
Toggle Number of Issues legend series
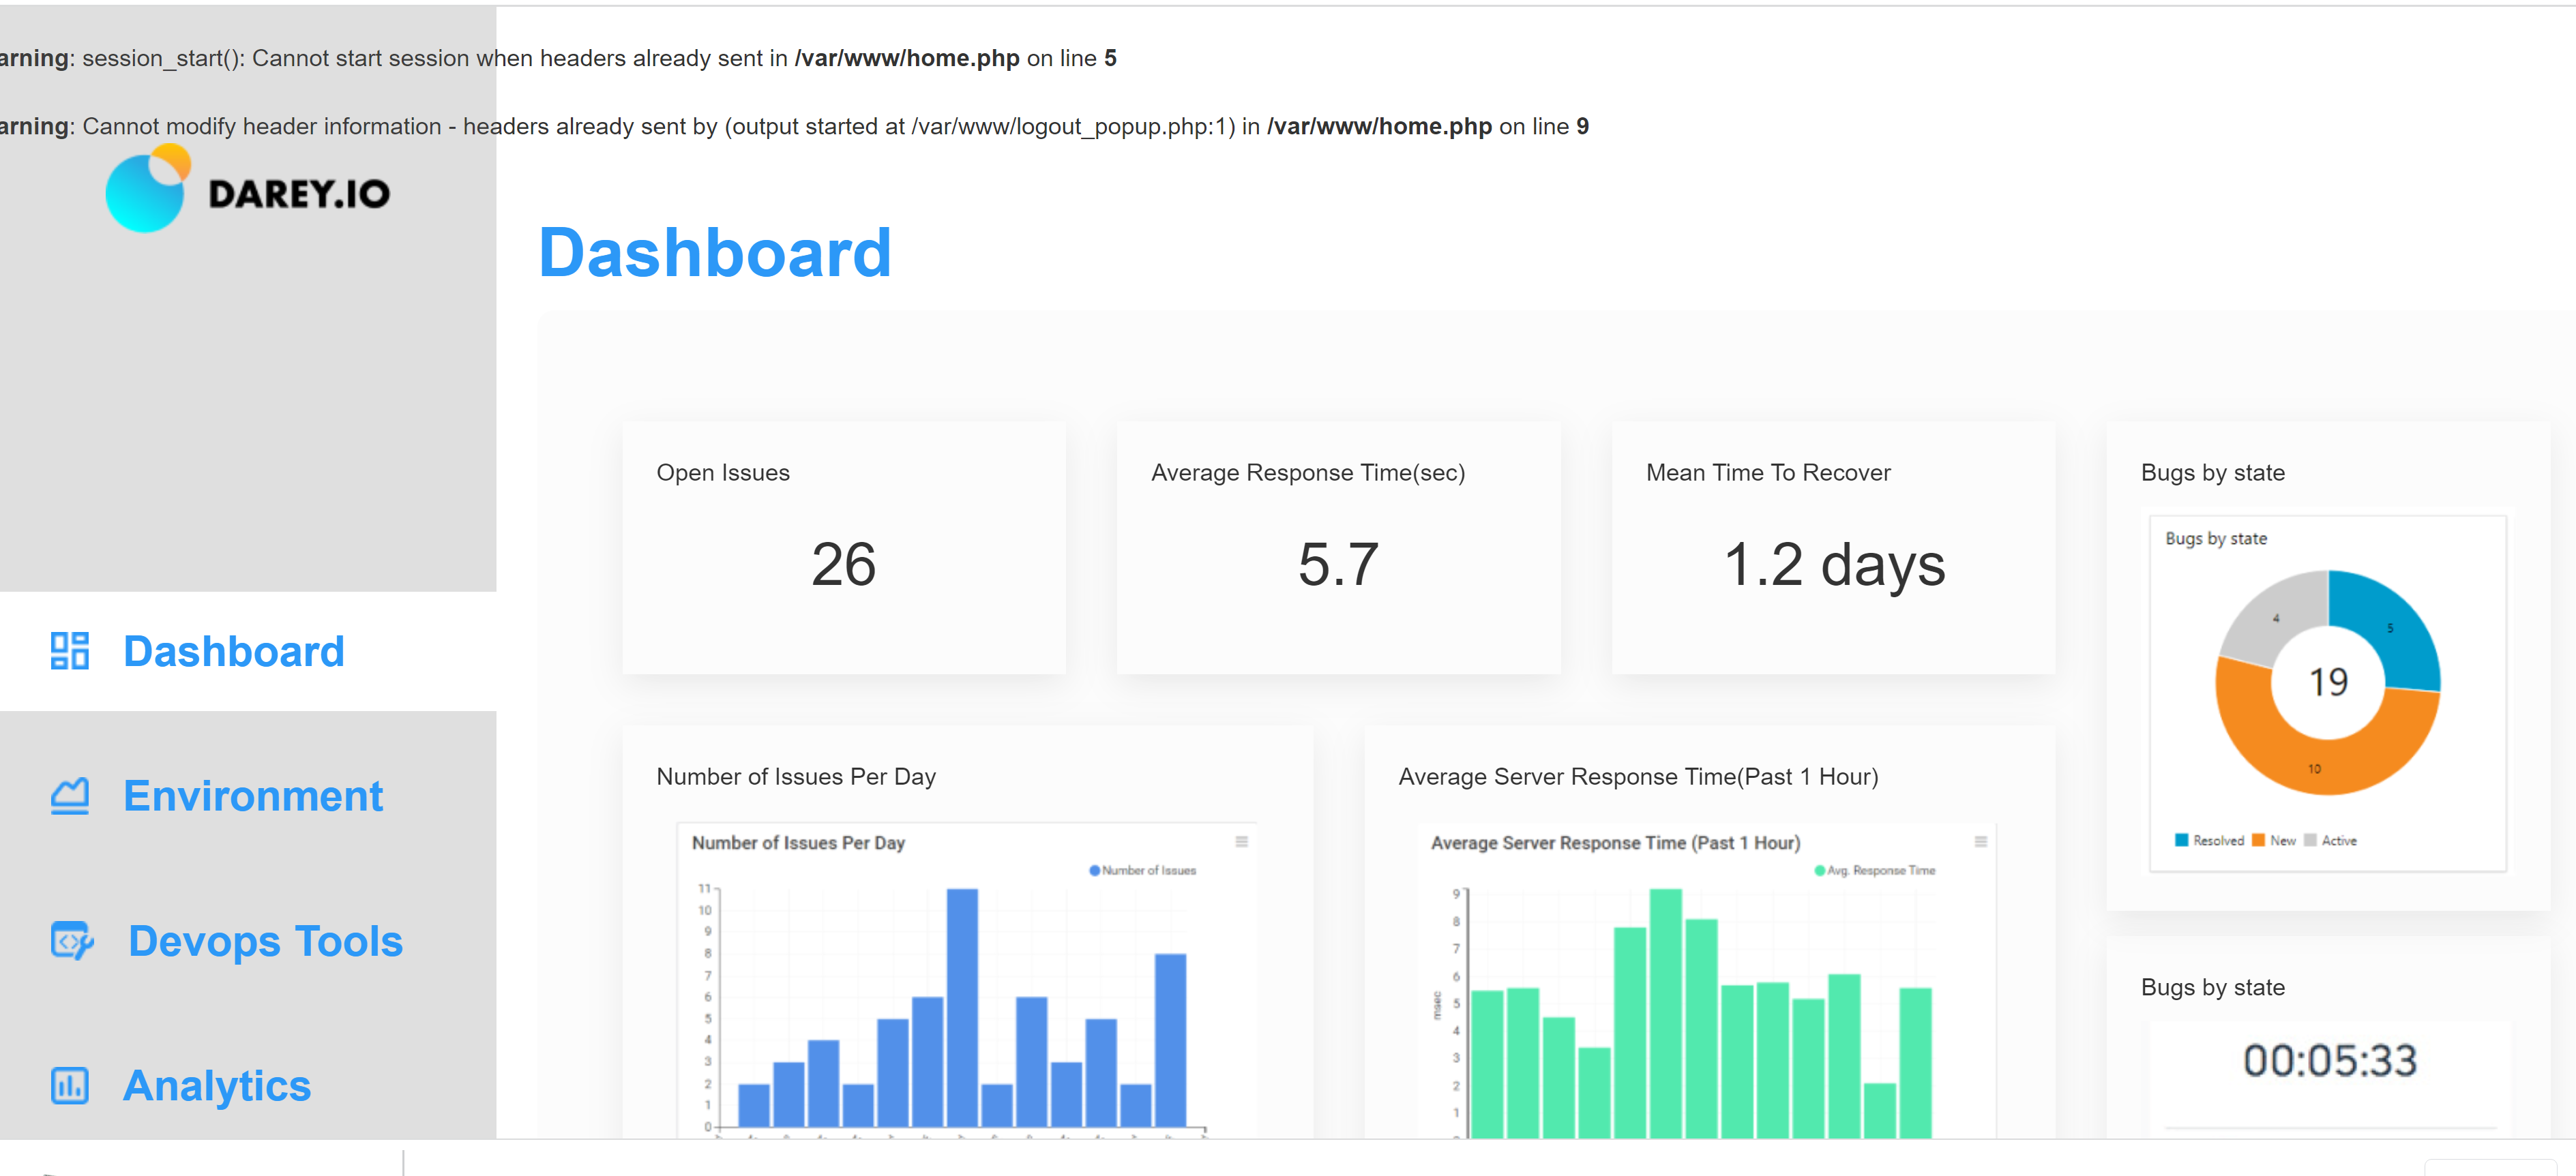(1142, 871)
